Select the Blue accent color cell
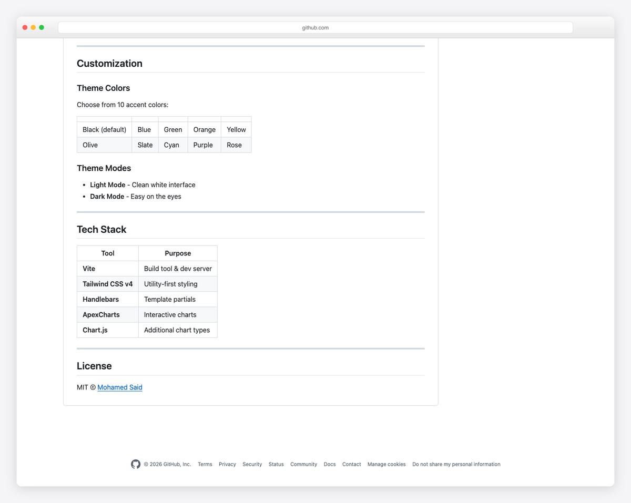Screen dimensions: 631x503 145,129
